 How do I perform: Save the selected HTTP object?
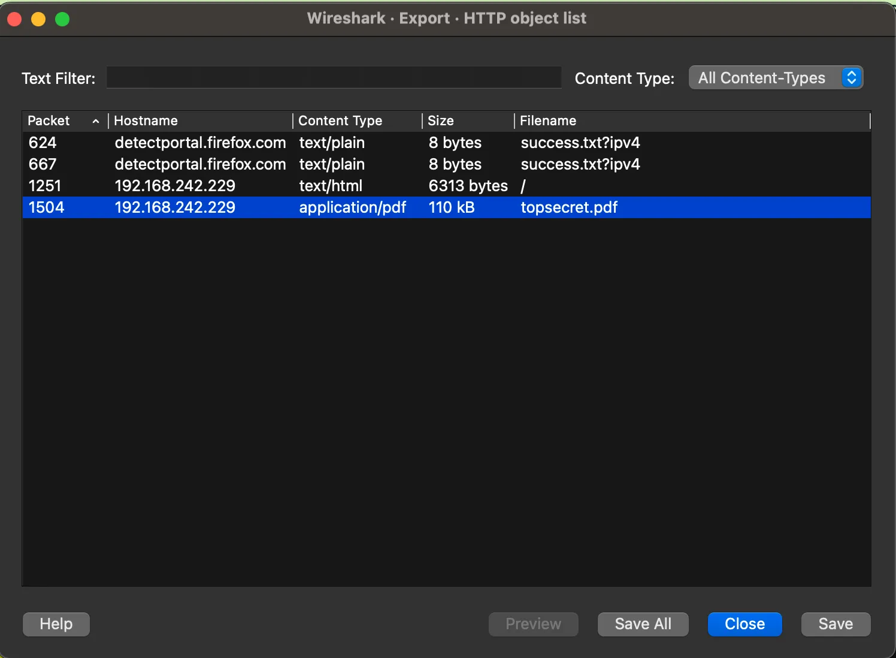click(836, 624)
